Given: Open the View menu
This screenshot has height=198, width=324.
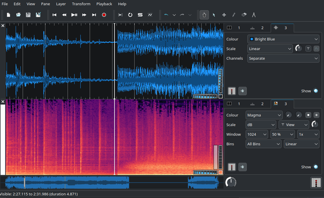Looking at the screenshot, I should tap(31, 4).
